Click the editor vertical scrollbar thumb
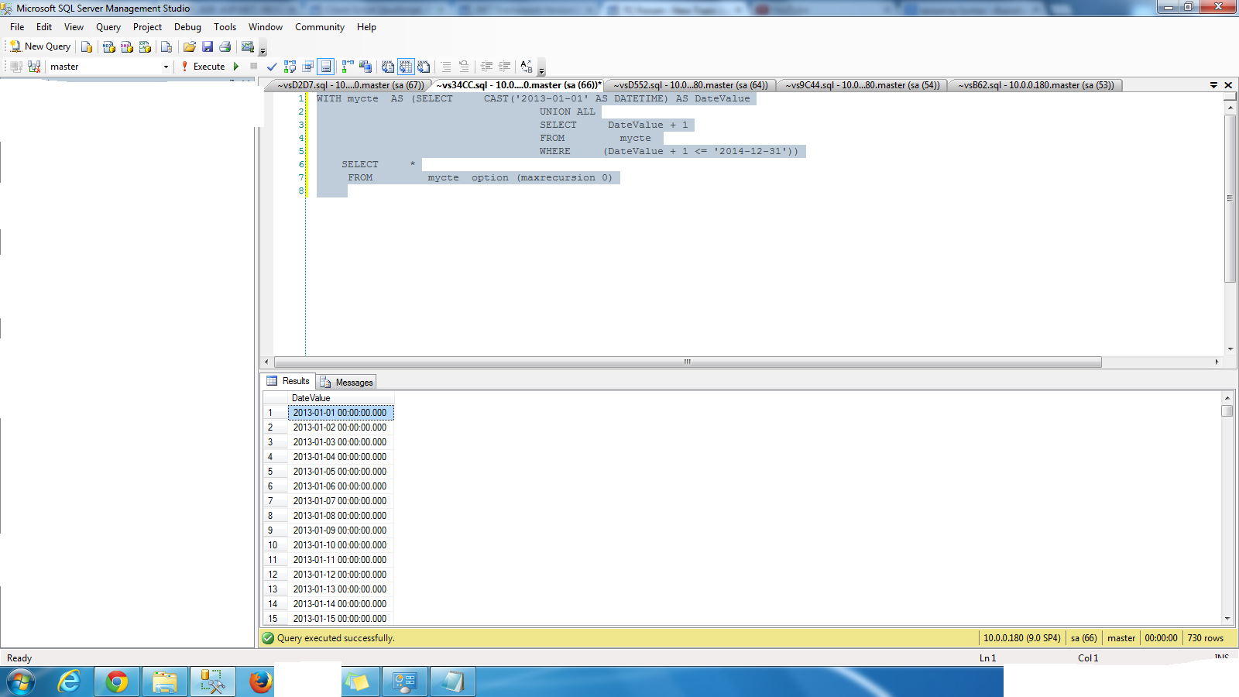The width and height of the screenshot is (1239, 697). click(x=1230, y=198)
